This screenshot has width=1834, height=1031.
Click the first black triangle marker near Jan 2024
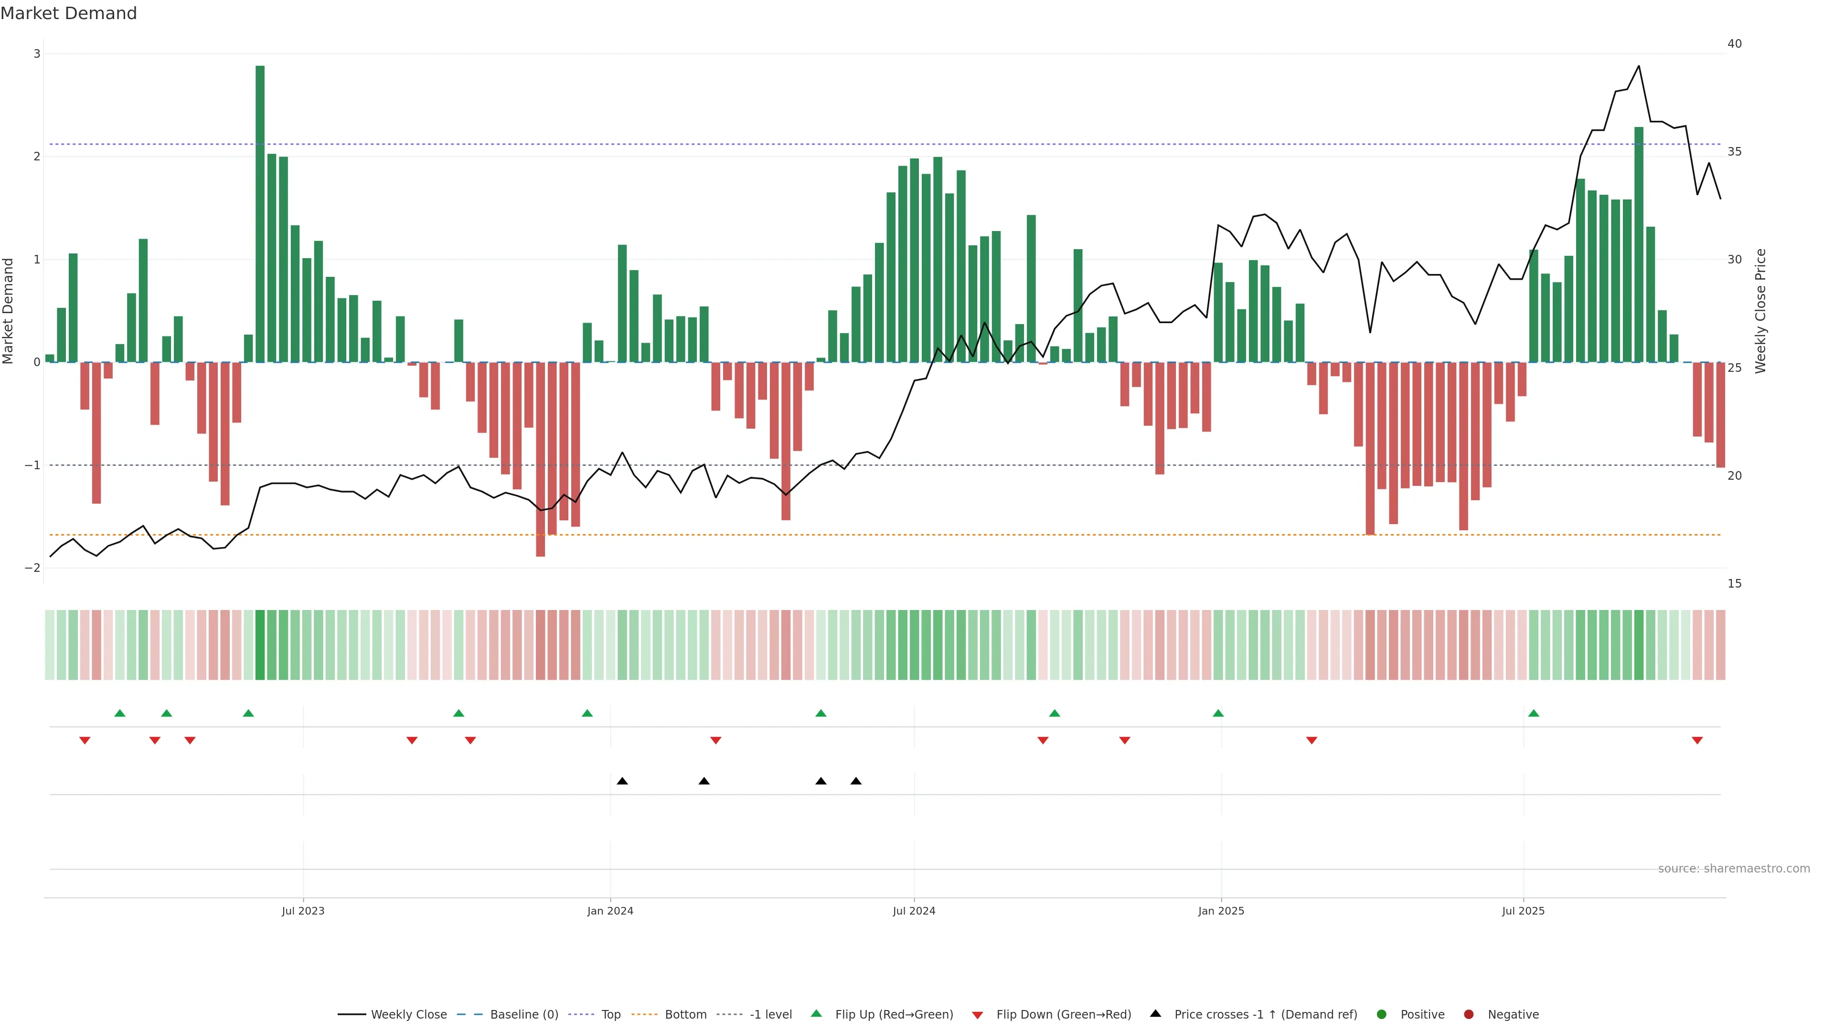(x=622, y=781)
